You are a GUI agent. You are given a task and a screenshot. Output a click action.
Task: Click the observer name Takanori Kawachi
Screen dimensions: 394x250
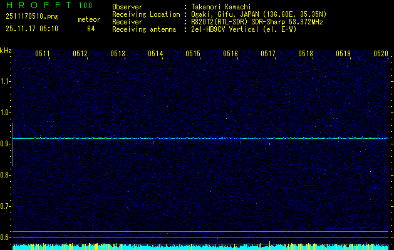221,7
